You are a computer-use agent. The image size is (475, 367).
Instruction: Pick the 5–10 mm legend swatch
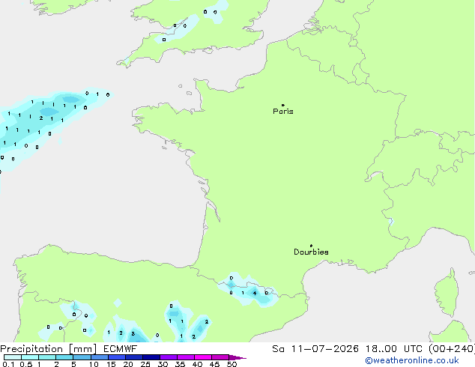[x=82, y=357]
